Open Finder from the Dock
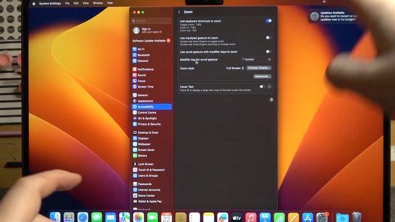Image resolution: width=395 pixels, height=222 pixels. 55,217
